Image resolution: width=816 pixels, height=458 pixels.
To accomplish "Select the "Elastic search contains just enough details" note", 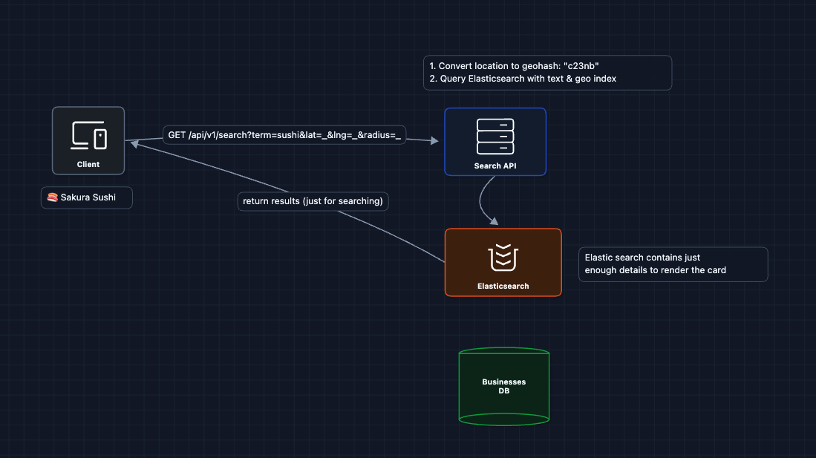I will coord(673,264).
